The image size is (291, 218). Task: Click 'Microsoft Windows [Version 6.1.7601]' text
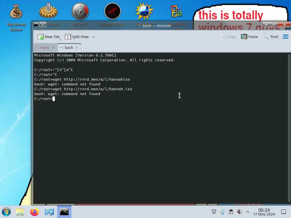click(x=75, y=55)
